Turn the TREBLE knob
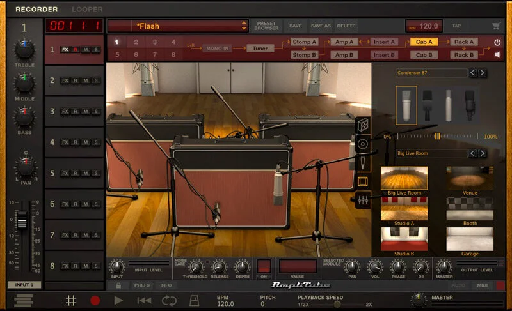 tap(24, 50)
